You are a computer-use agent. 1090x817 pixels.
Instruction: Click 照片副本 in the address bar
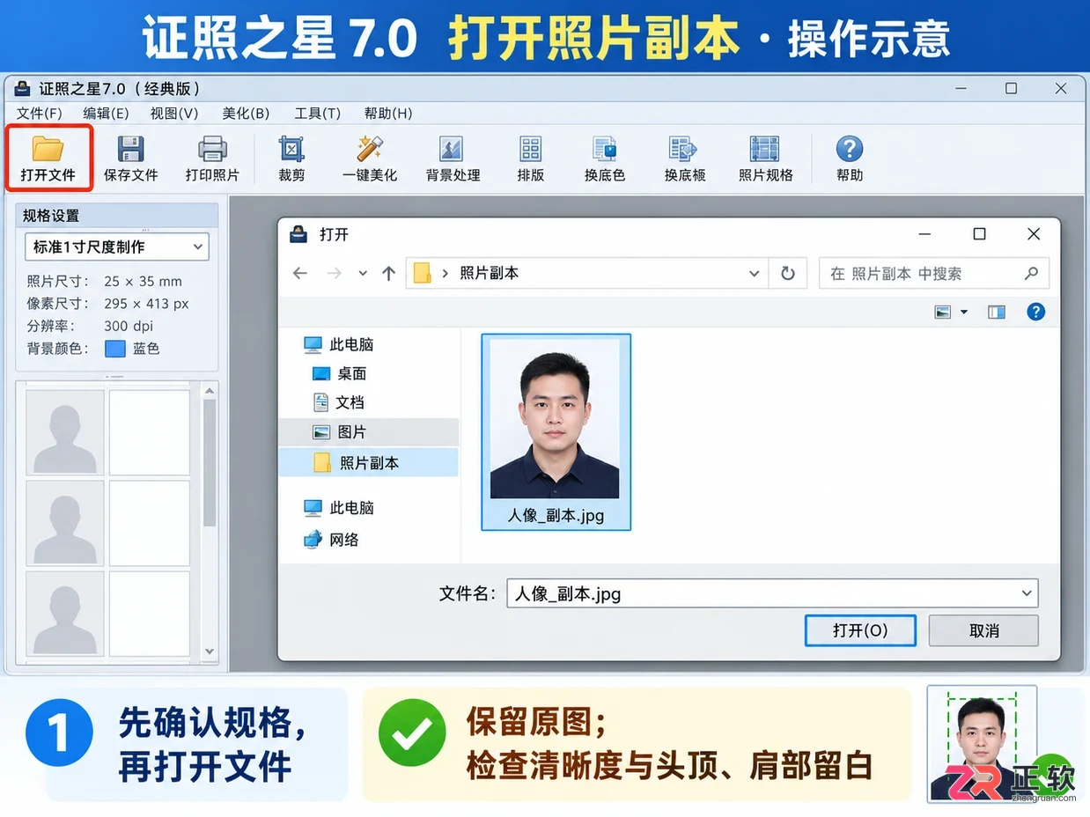[490, 274]
